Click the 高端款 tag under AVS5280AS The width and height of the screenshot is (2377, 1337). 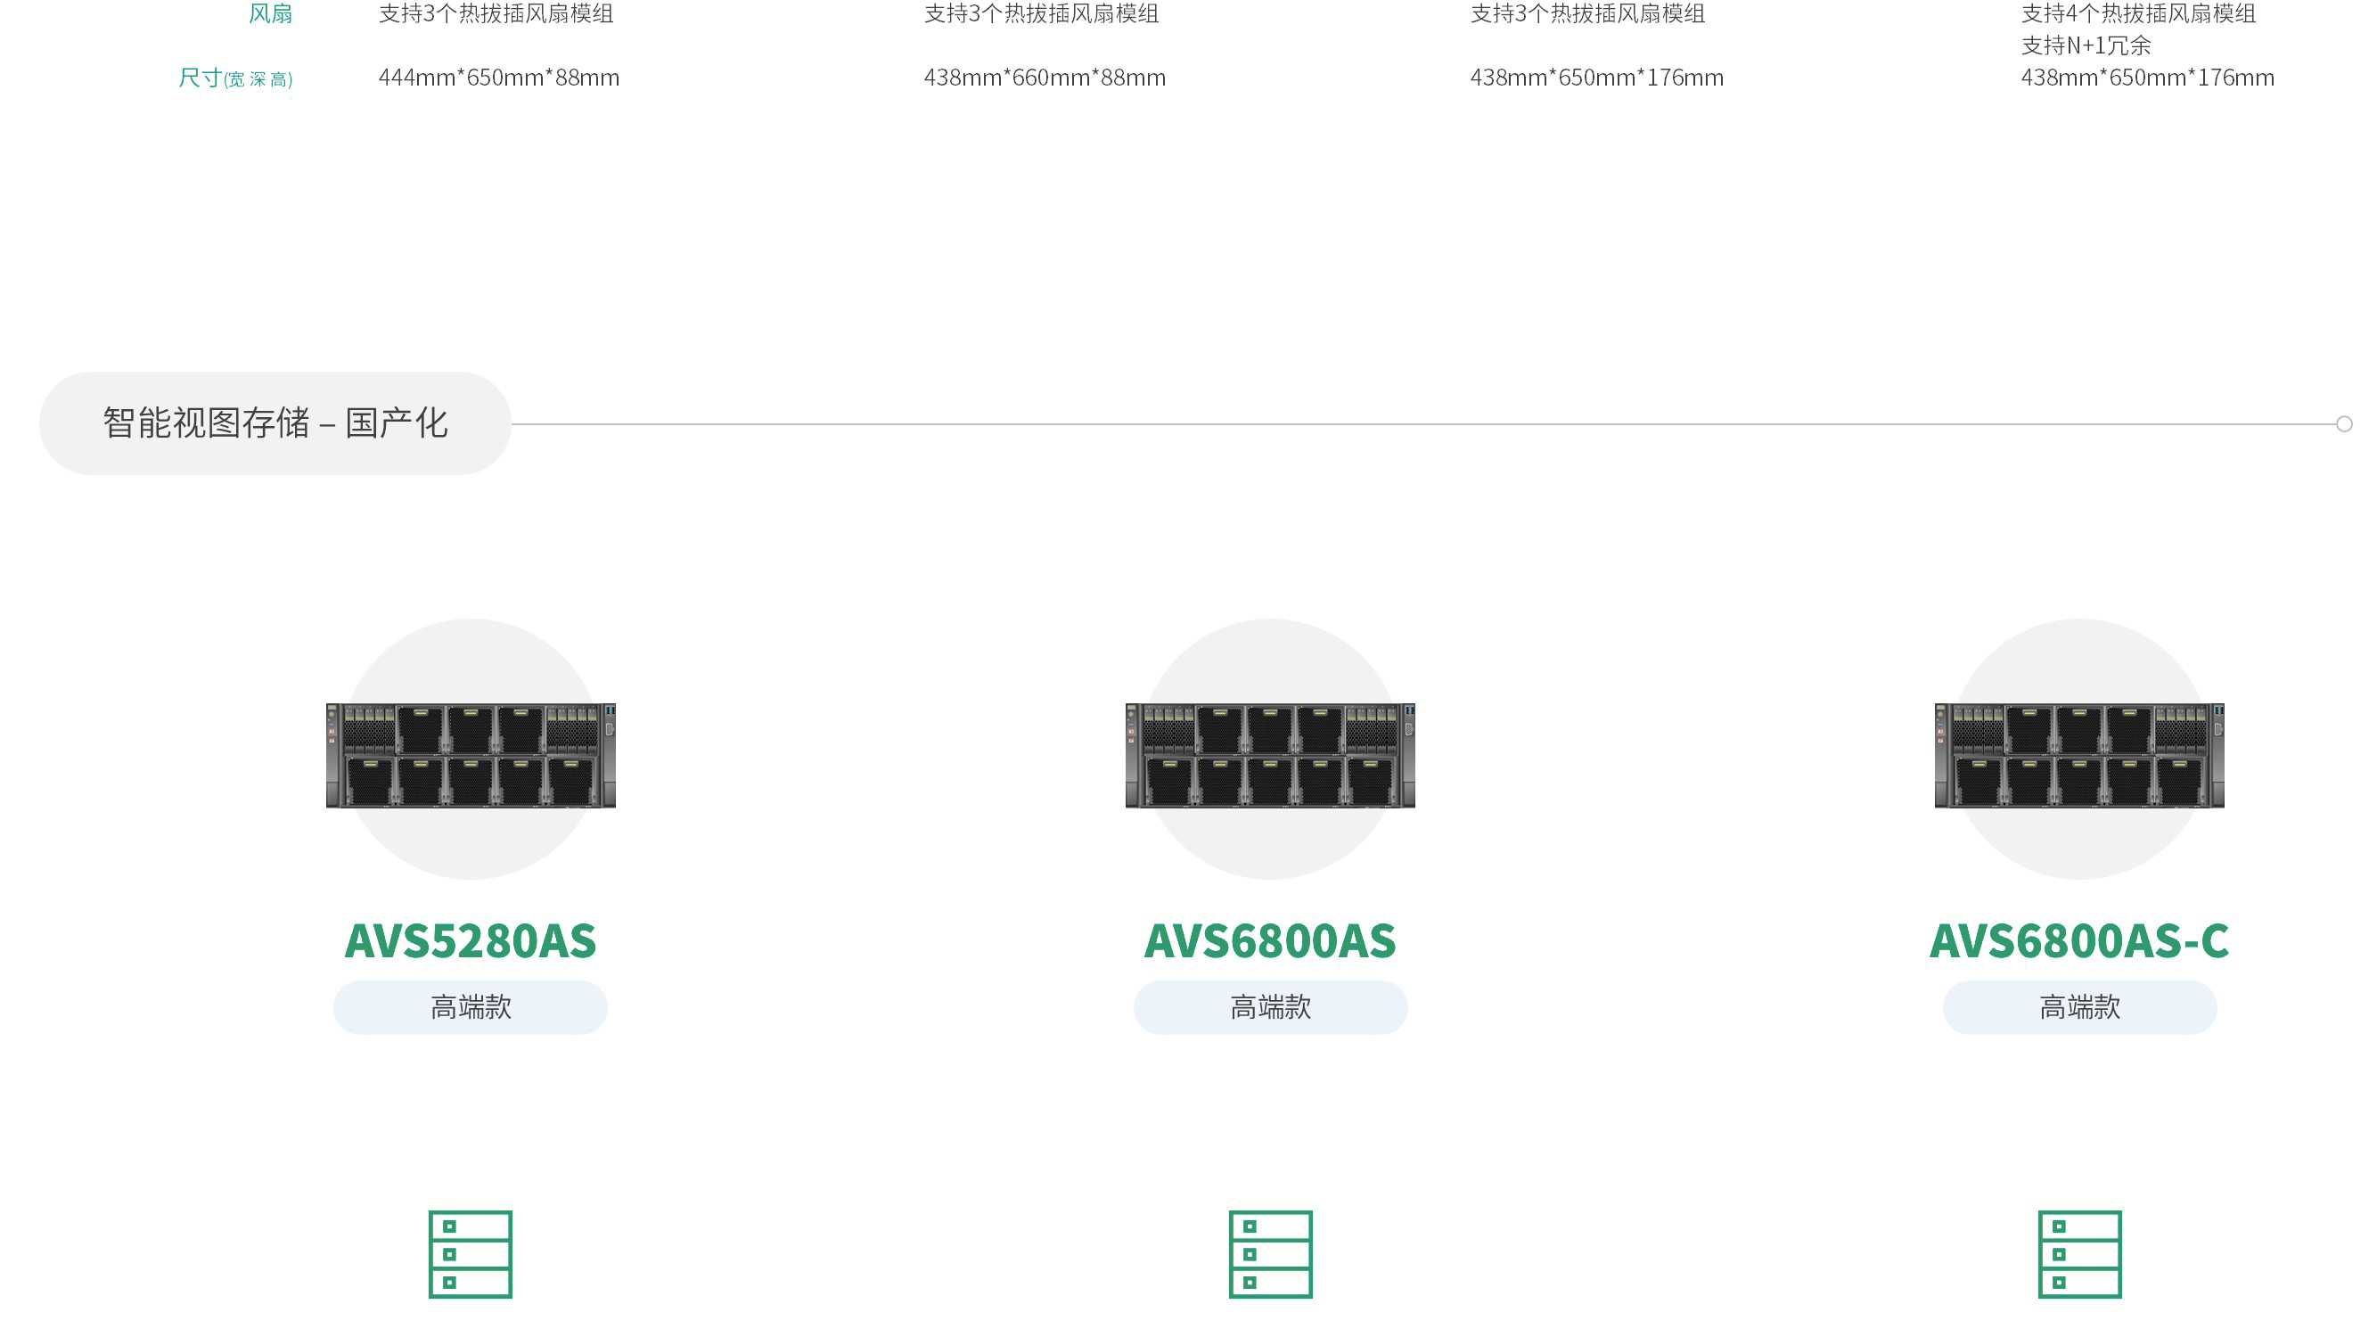click(x=471, y=1006)
